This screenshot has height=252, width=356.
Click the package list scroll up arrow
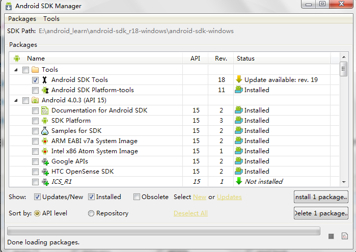(344, 57)
